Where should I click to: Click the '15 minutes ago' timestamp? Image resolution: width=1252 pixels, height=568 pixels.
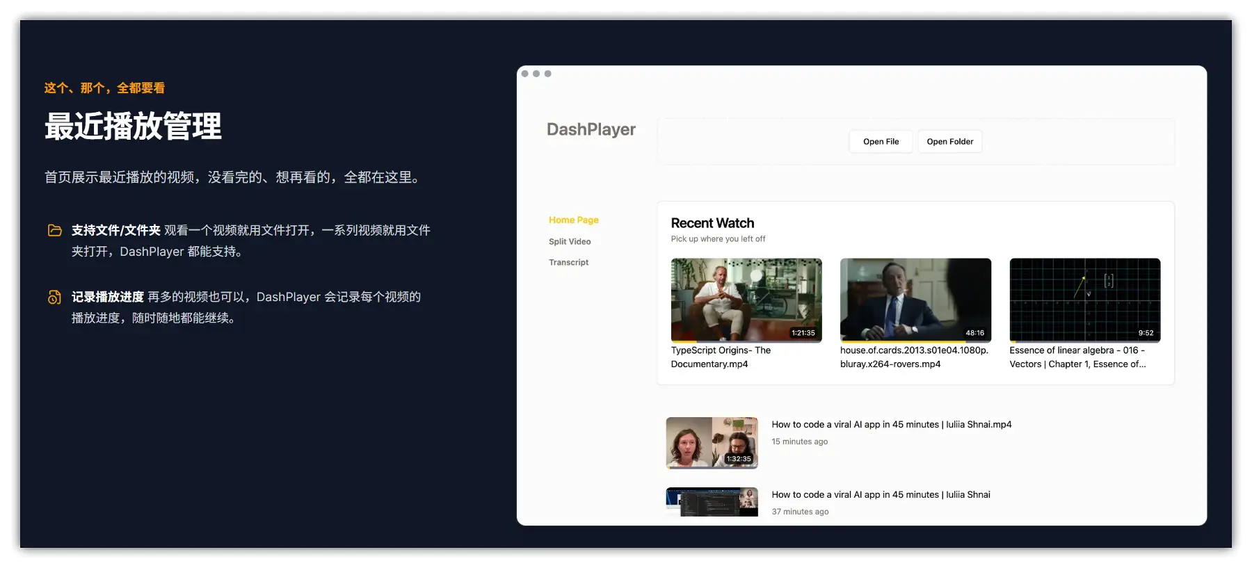click(x=799, y=441)
